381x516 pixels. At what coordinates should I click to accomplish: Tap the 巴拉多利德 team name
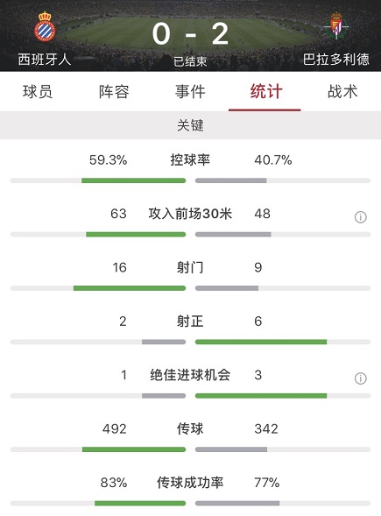pyautogui.click(x=336, y=60)
